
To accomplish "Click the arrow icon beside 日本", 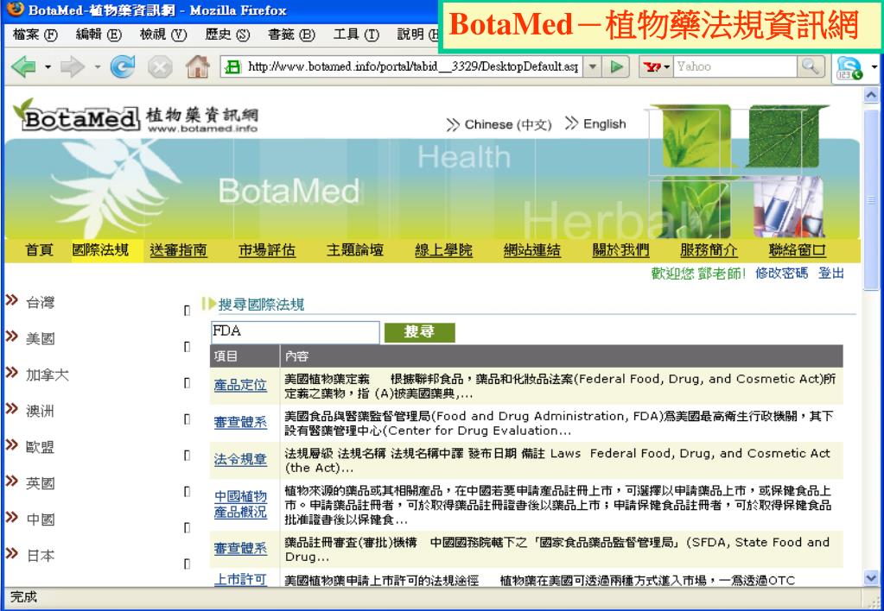I will (12, 553).
